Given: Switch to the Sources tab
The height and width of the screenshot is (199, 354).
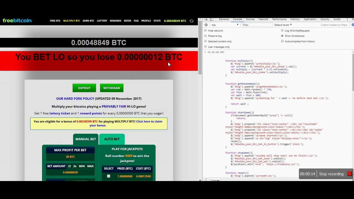Looking at the screenshot, I should pyautogui.click(x=250, y=19).
